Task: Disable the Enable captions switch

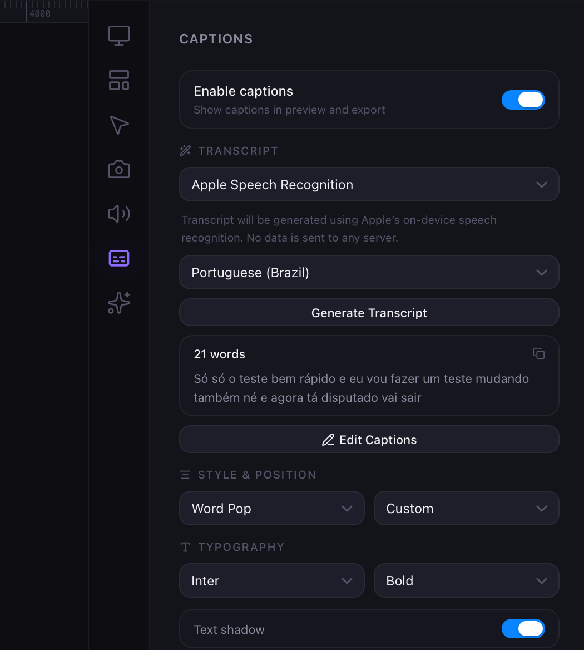Action: click(523, 100)
